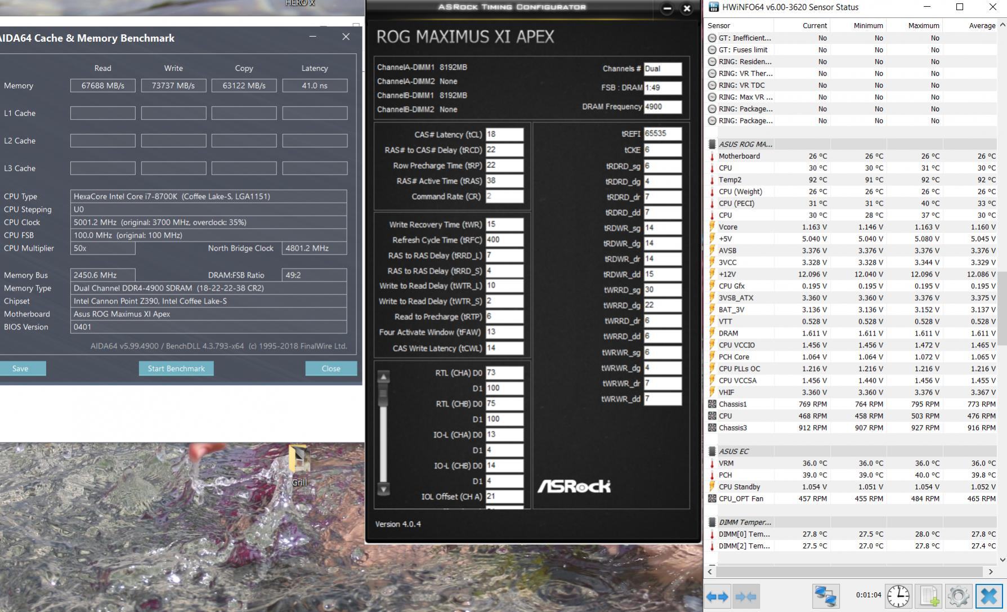Click the Minimum column header in HWiNFO
The width and height of the screenshot is (1007, 612).
(x=858, y=25)
